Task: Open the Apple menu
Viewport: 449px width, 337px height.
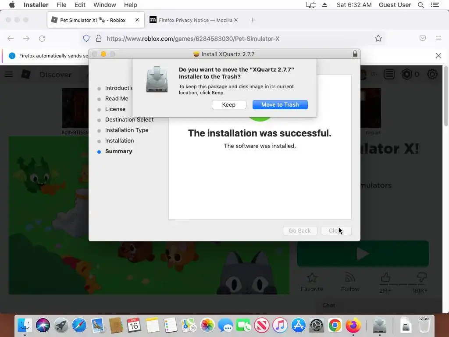Action: click(x=12, y=5)
